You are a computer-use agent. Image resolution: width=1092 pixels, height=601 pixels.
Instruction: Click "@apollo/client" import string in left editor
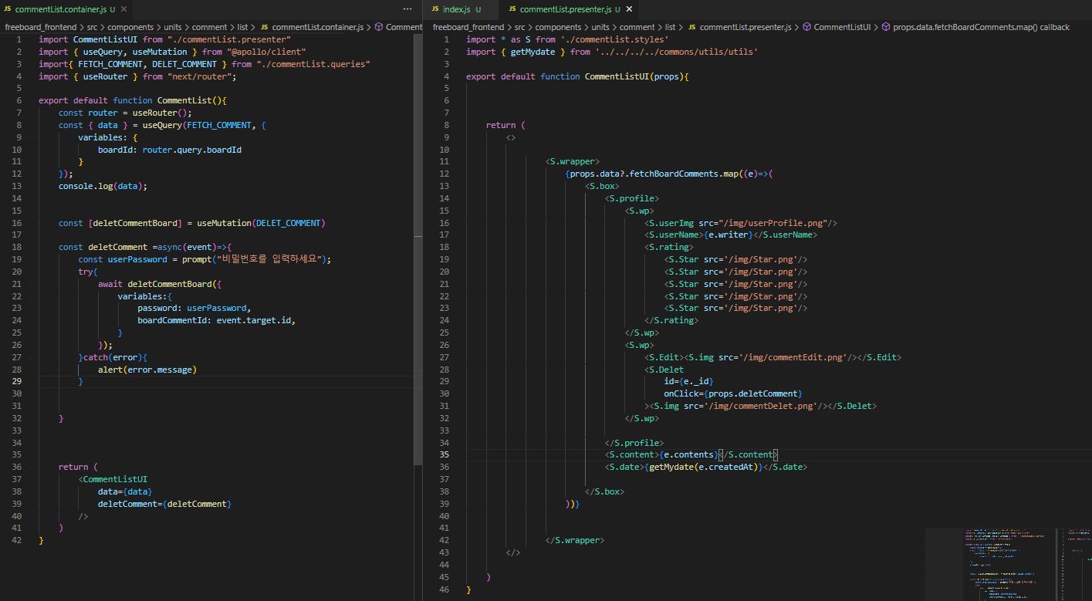pos(265,52)
